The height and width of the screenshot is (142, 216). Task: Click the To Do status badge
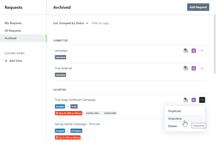74,106
